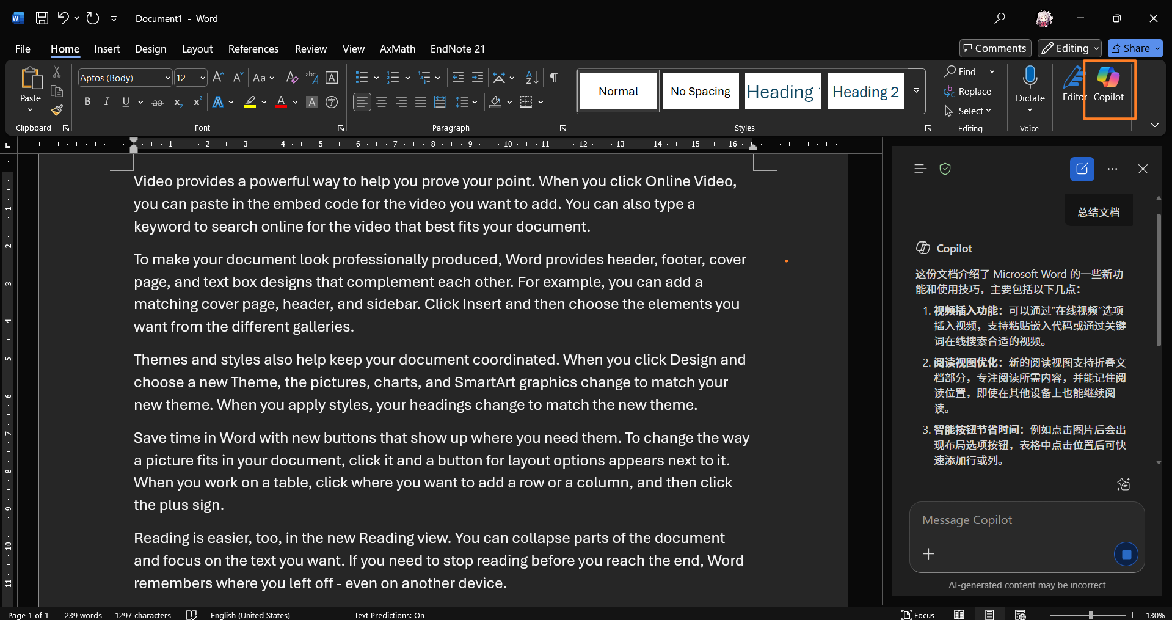Image resolution: width=1172 pixels, height=620 pixels.
Task: Toggle Underline formatting
Action: [126, 102]
